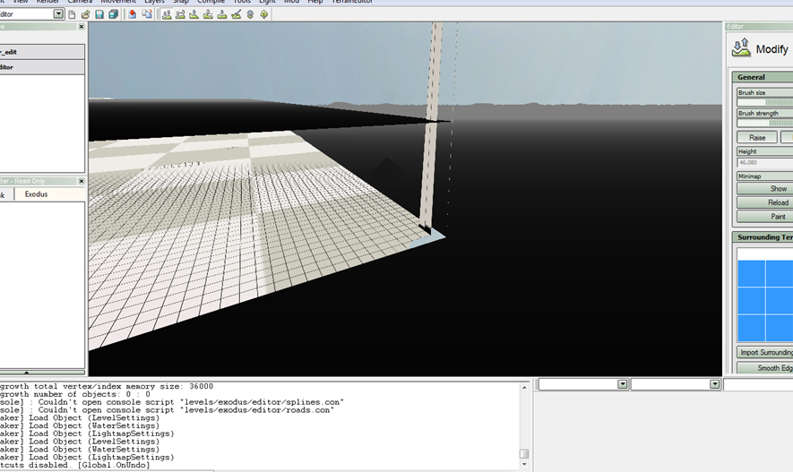The image size is (793, 472).
Task: Click the Save All icon in the toolbar
Action: click(x=112, y=14)
